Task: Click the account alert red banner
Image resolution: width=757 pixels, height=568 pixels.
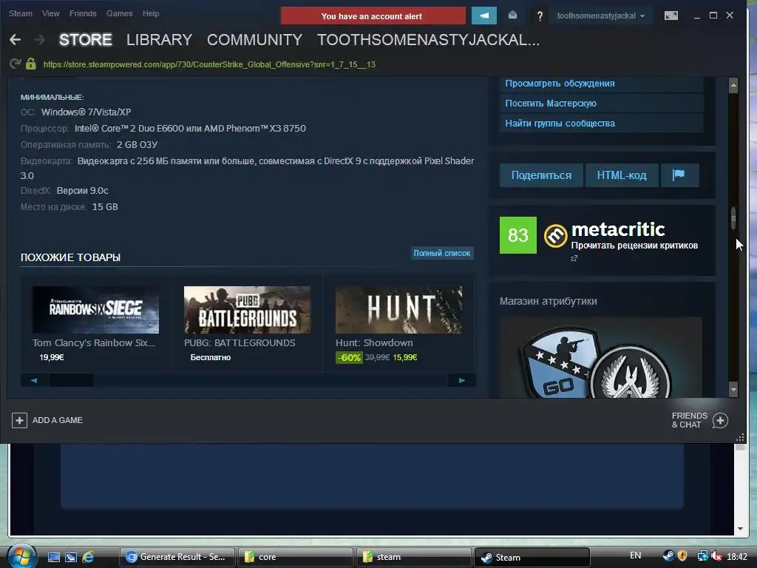Action: (x=373, y=16)
